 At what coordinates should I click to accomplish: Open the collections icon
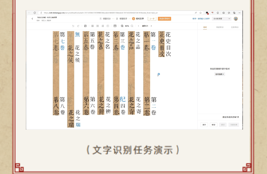point(234,13)
